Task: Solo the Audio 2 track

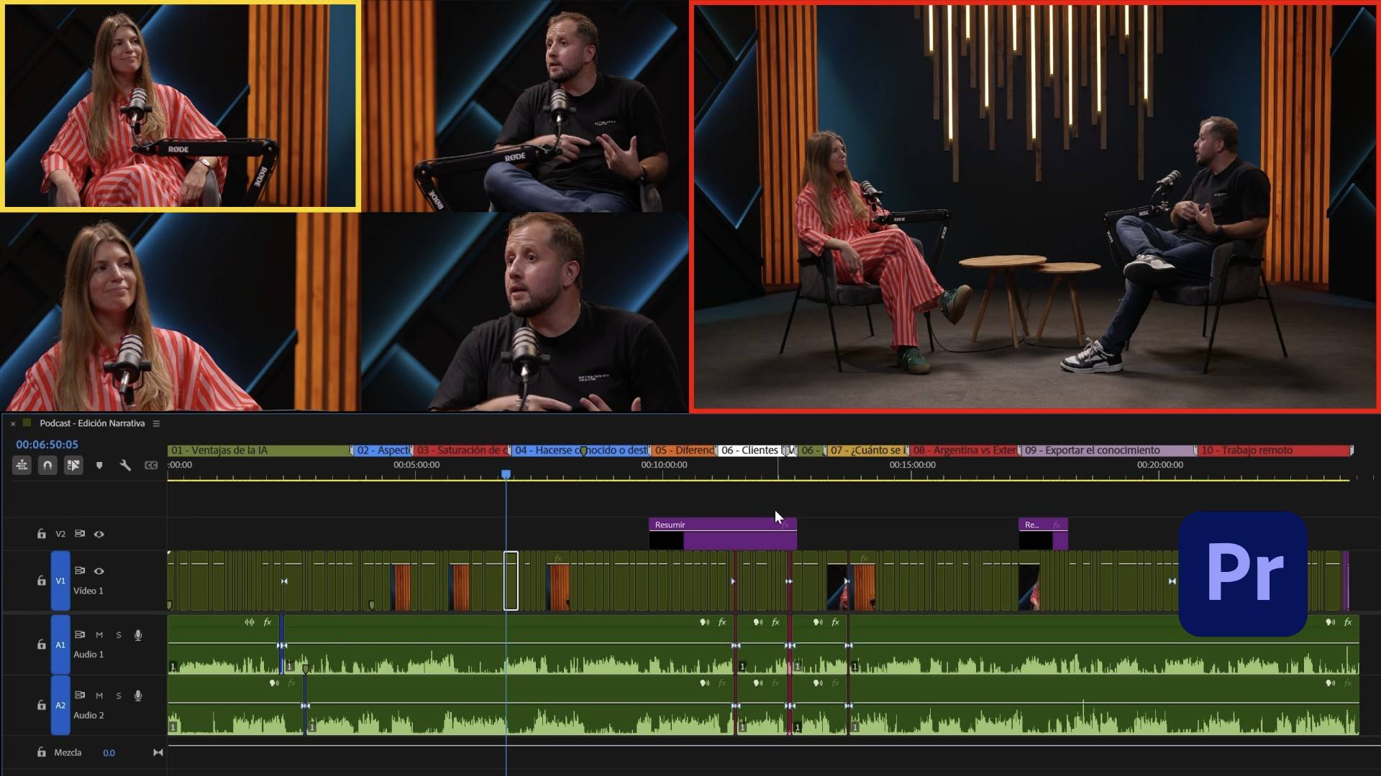Action: coord(119,696)
